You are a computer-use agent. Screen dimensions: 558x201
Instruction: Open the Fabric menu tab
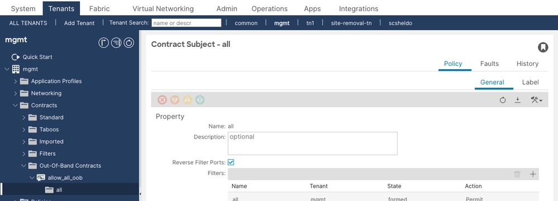coord(100,8)
